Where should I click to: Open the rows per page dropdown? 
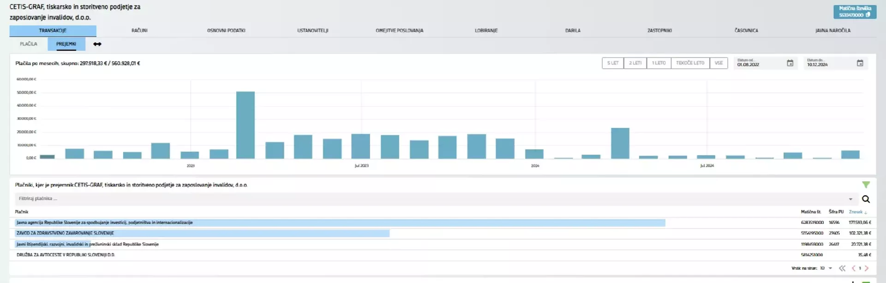click(x=830, y=268)
